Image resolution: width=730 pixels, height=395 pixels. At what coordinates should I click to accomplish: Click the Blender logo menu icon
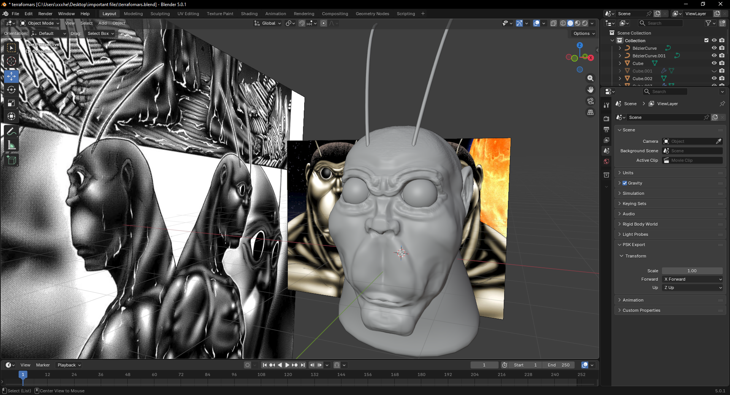(x=6, y=14)
